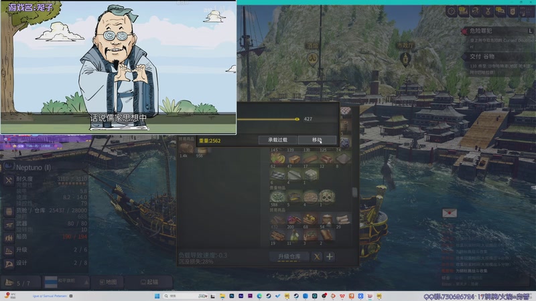536x301 pixels.
Task: Click the 移动 (move) button
Action: point(317,140)
